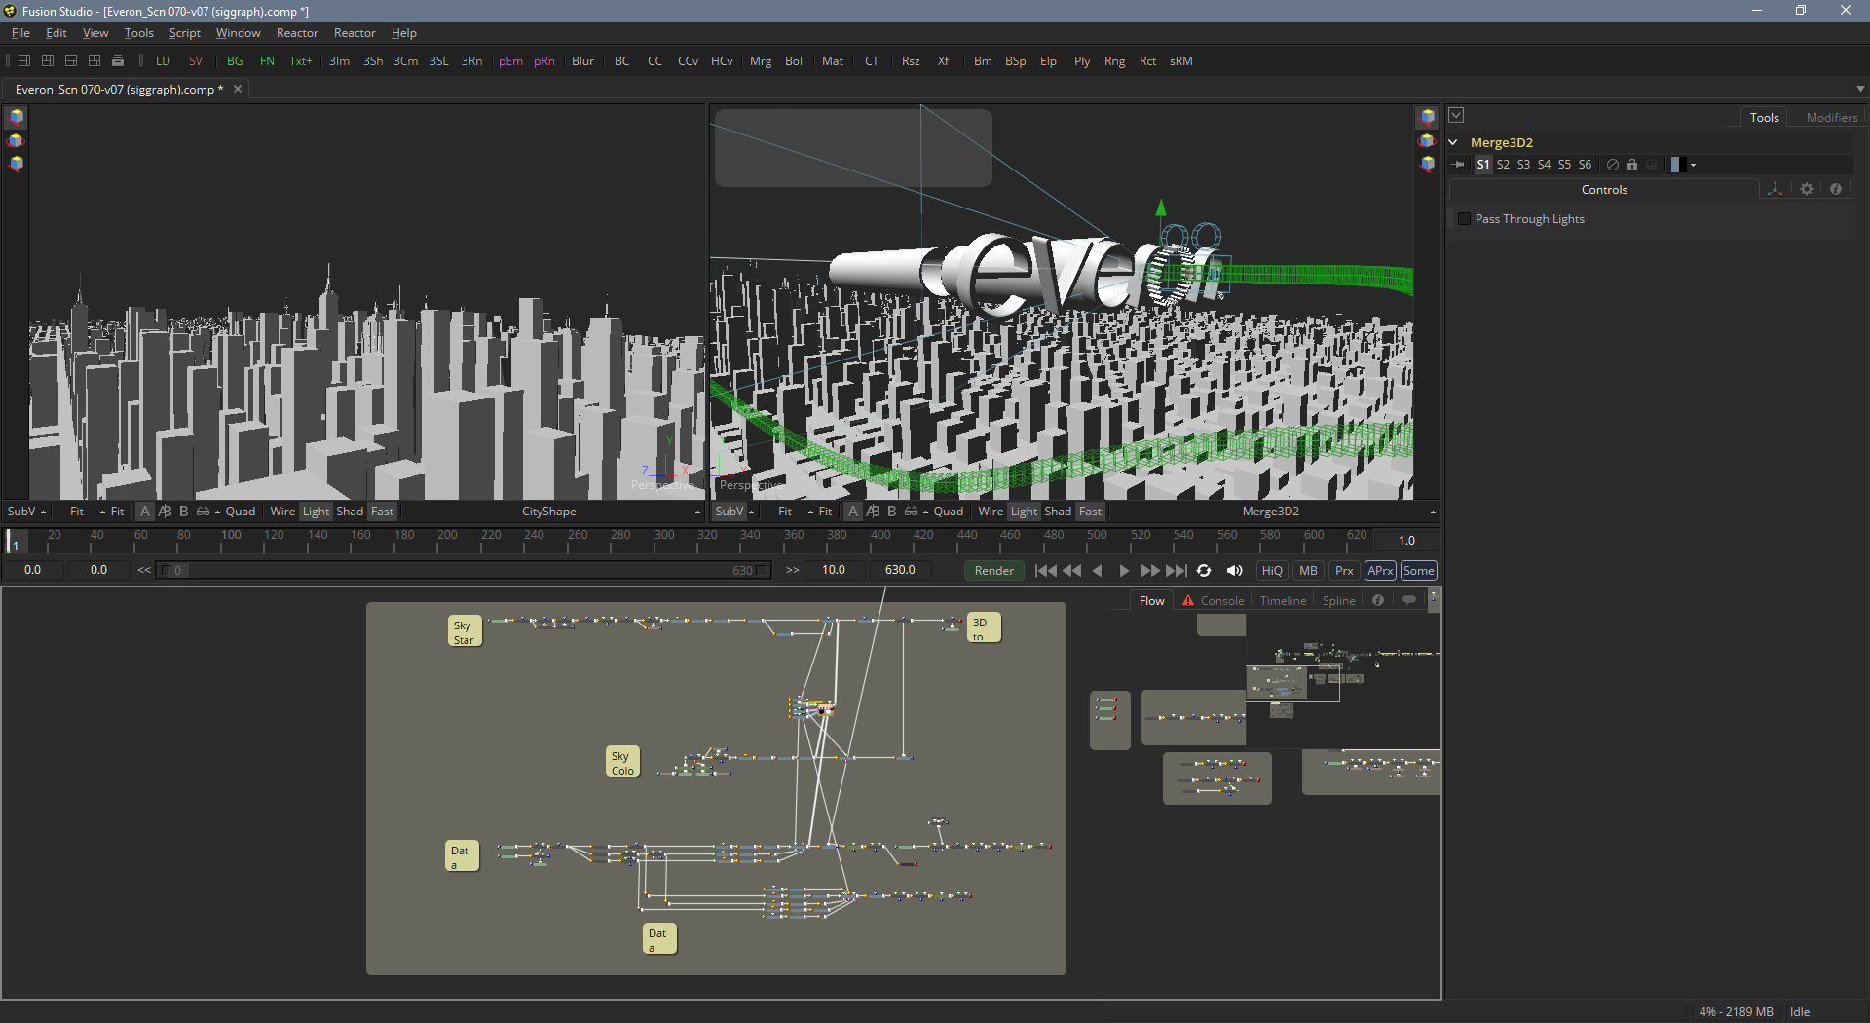Add a Merge node via Mrg
Screen dimensions: 1870x1023
761,60
